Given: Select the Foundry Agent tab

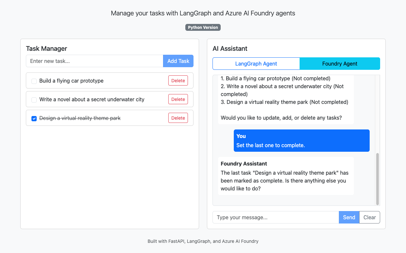Looking at the screenshot, I should pyautogui.click(x=340, y=63).
